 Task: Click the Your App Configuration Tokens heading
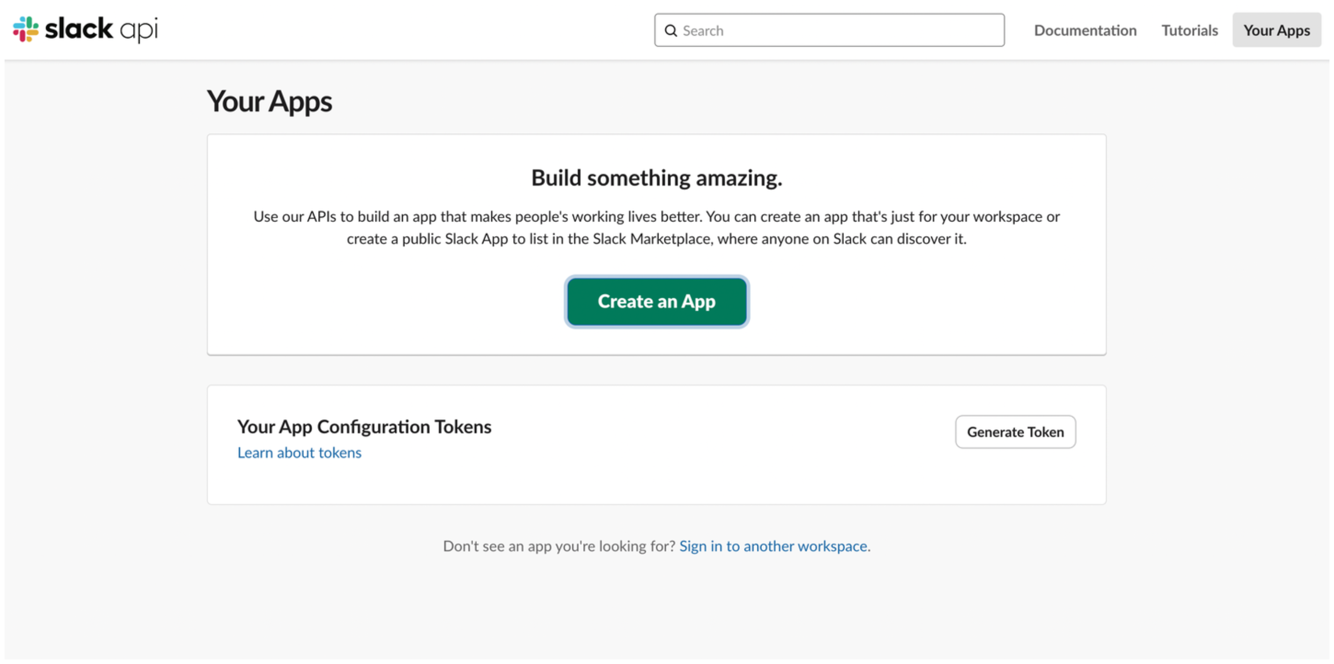(364, 426)
